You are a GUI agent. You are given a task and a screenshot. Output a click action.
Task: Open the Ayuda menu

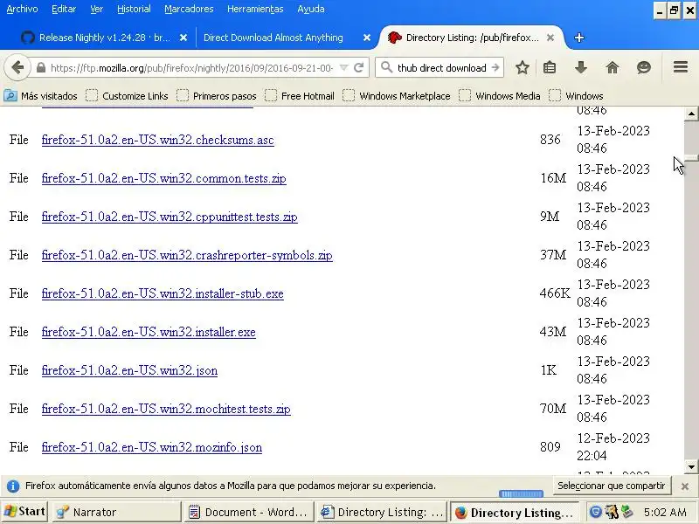pos(311,9)
